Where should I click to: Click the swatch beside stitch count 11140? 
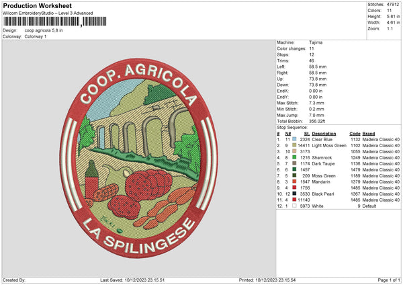(x=294, y=200)
